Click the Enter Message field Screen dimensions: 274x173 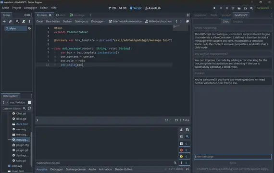(233, 157)
